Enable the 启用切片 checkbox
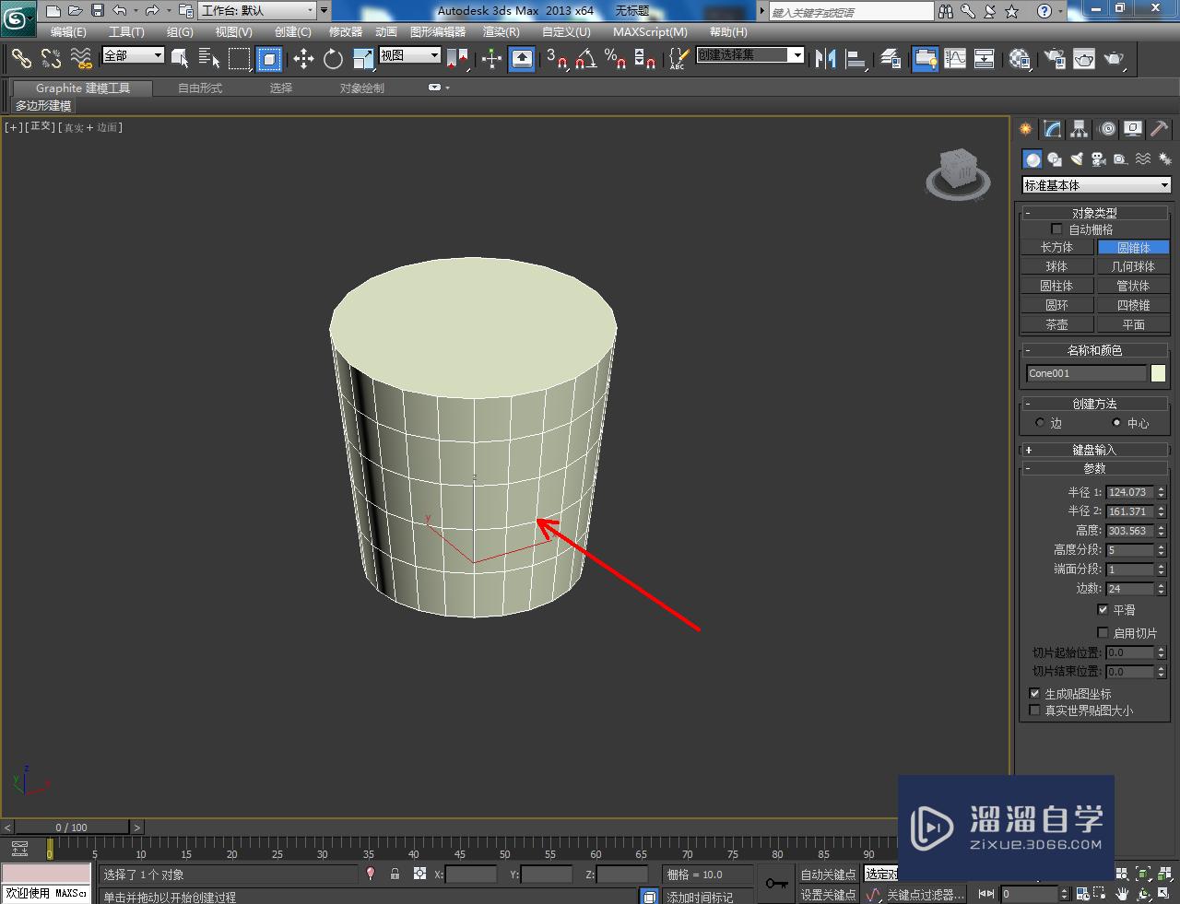 click(1103, 632)
